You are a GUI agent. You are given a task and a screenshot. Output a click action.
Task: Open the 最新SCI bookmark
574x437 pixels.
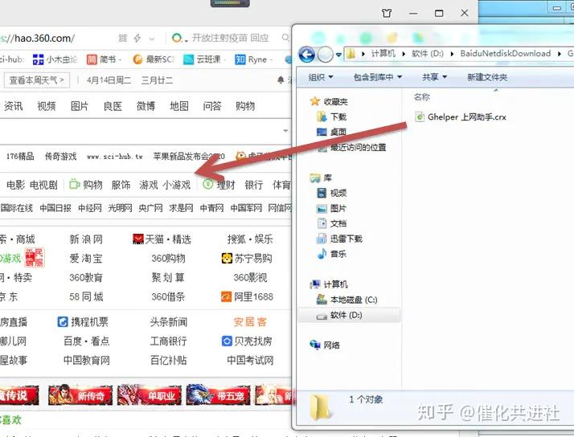coord(154,59)
